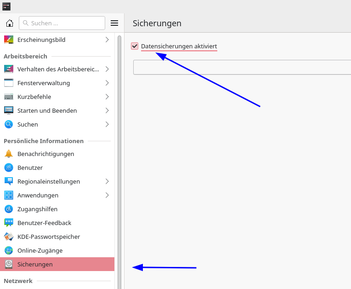Screen dimensions: 351x289
Task: Focus the Suchen search field
Action: click(x=62, y=23)
